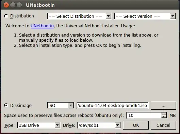Open the /dev/sdb1 drive dropdown
This screenshot has width=180, height=134.
99,125
